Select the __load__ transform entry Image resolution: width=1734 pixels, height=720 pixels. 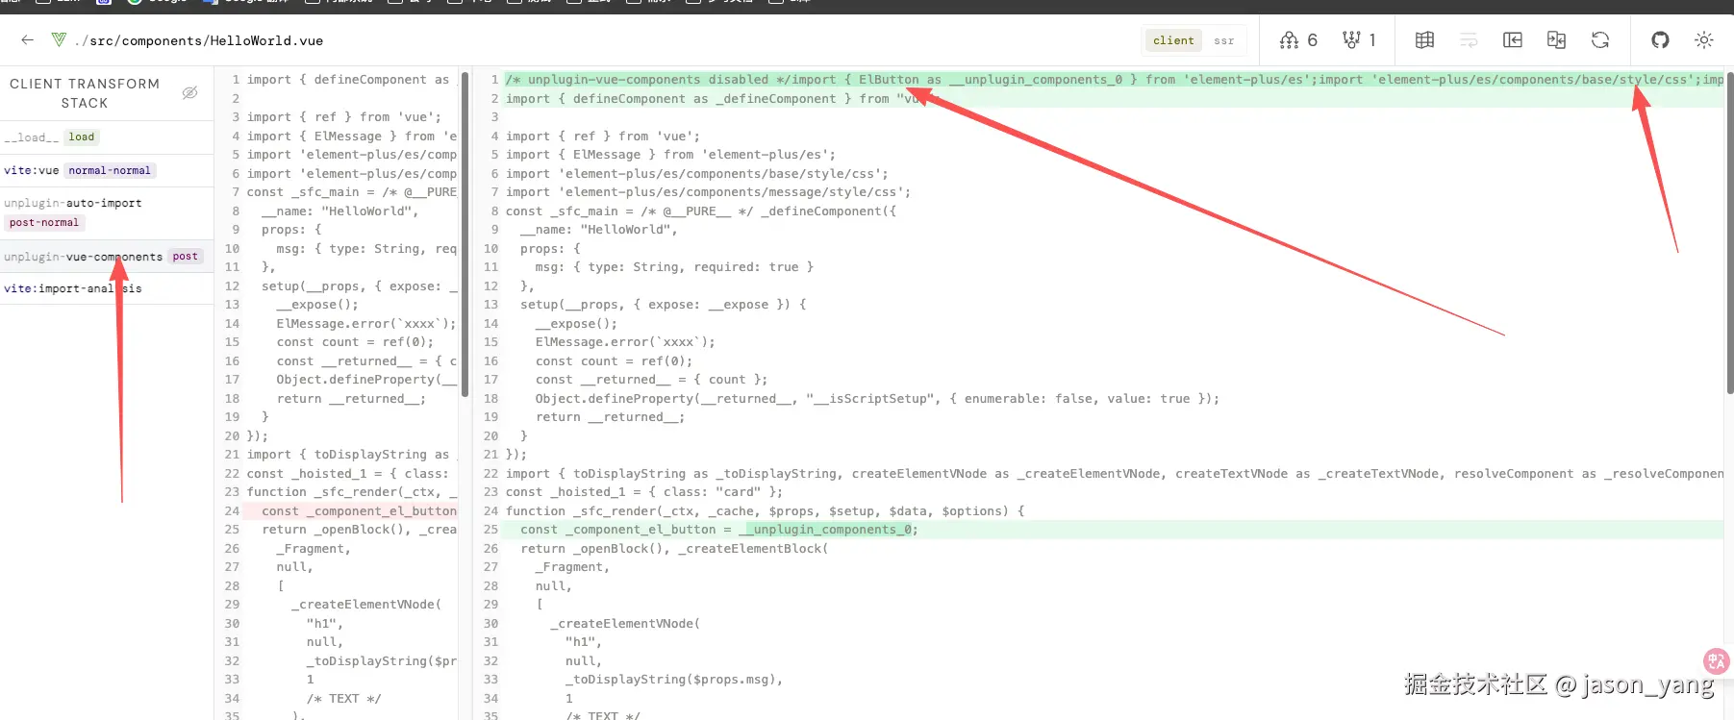pos(106,137)
